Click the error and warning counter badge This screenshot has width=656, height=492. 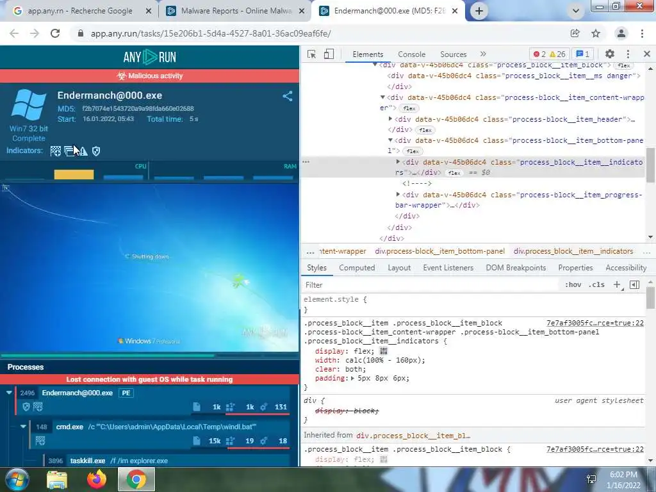point(549,54)
